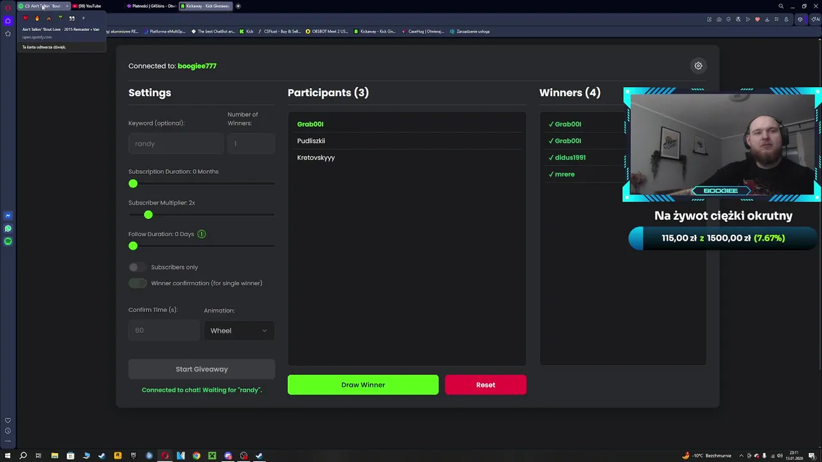Open WhatsApp in the Opera sidebar
The width and height of the screenshot is (822, 462).
(8, 228)
